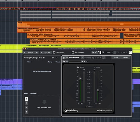Click the -4.2 dB voice value
The width and height of the screenshot is (140, 122).
[80, 103]
